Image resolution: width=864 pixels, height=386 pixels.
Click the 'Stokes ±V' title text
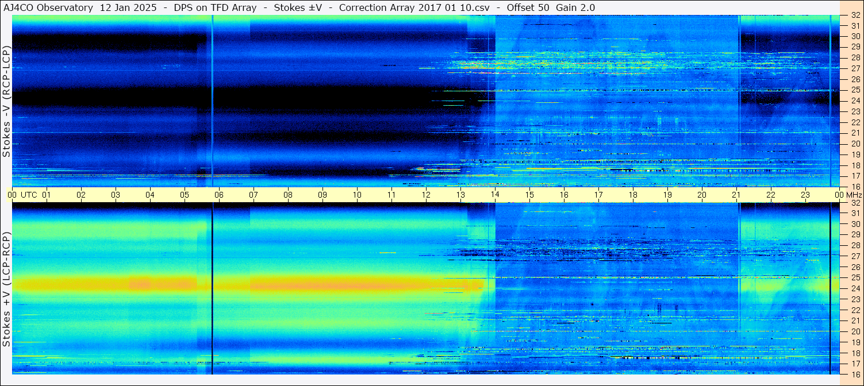tap(297, 7)
